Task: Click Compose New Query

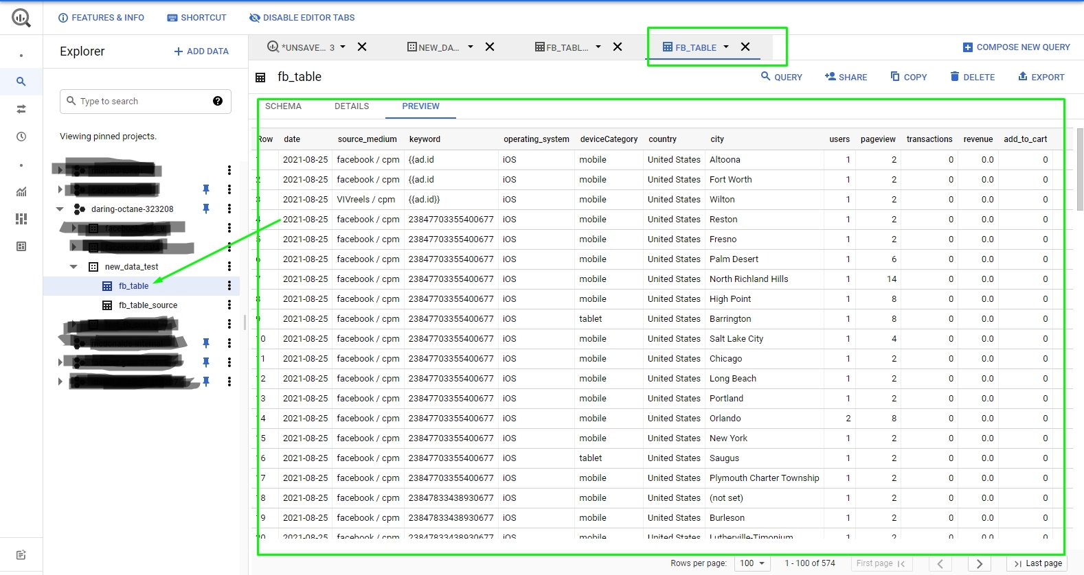Action: [x=1016, y=47]
